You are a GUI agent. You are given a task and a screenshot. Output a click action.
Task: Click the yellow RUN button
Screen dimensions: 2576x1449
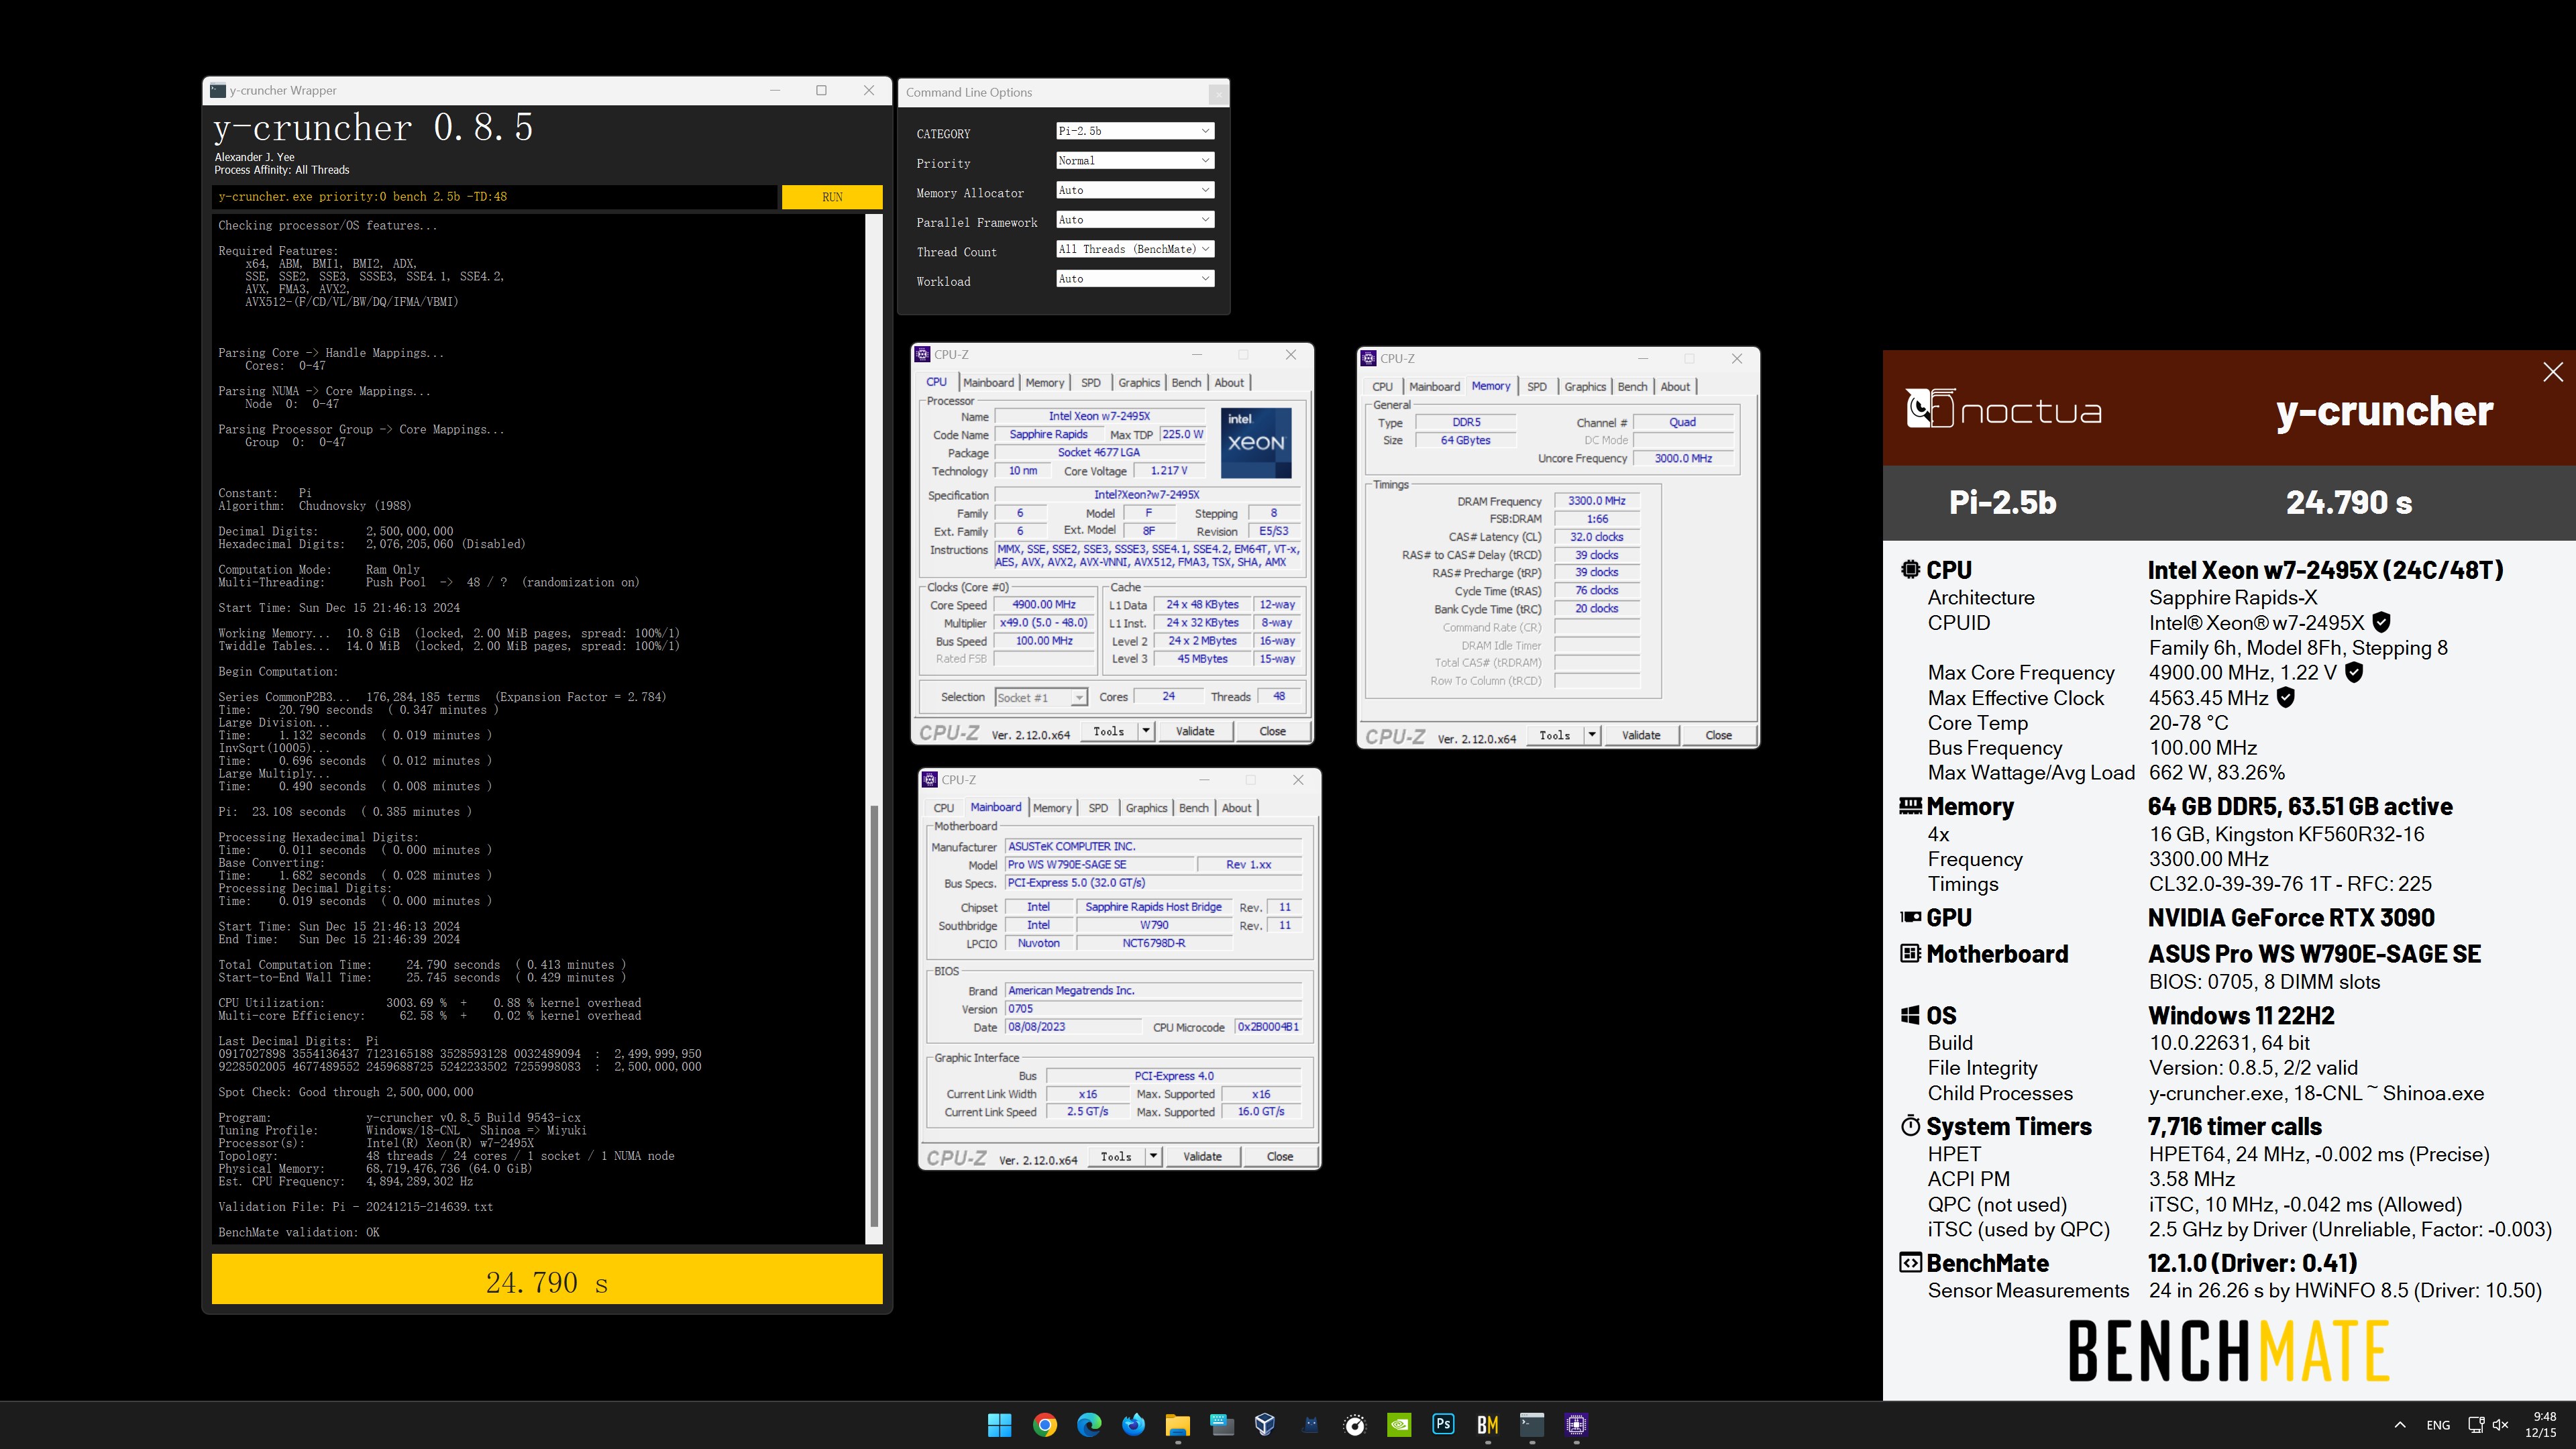pos(832,197)
